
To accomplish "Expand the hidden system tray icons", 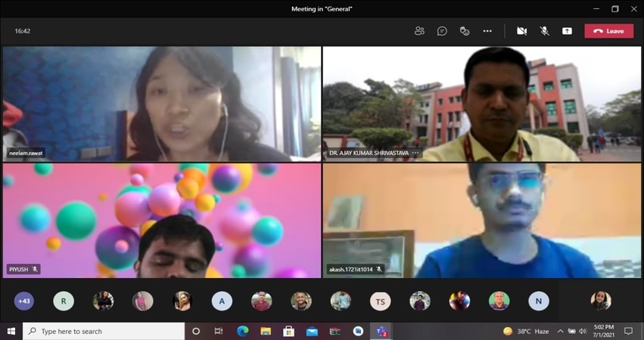I will pos(560,331).
